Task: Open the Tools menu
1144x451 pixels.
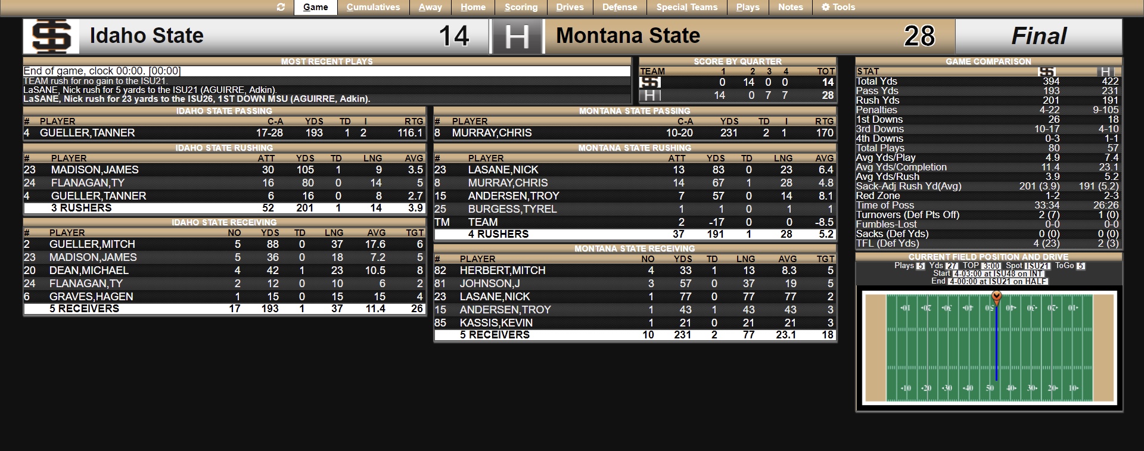Action: click(838, 7)
